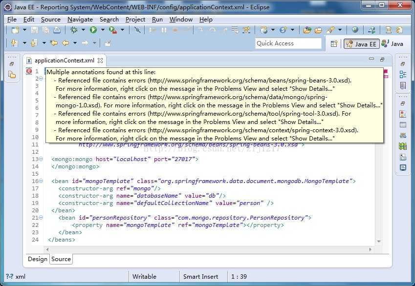Open the Task List view icon
The image size is (415, 286).
(x=403, y=85)
